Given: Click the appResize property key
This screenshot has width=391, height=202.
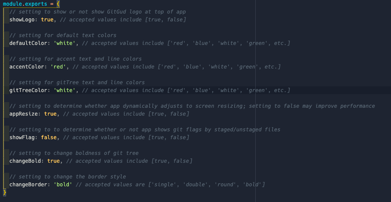Looking at the screenshot, I should (x=24, y=114).
